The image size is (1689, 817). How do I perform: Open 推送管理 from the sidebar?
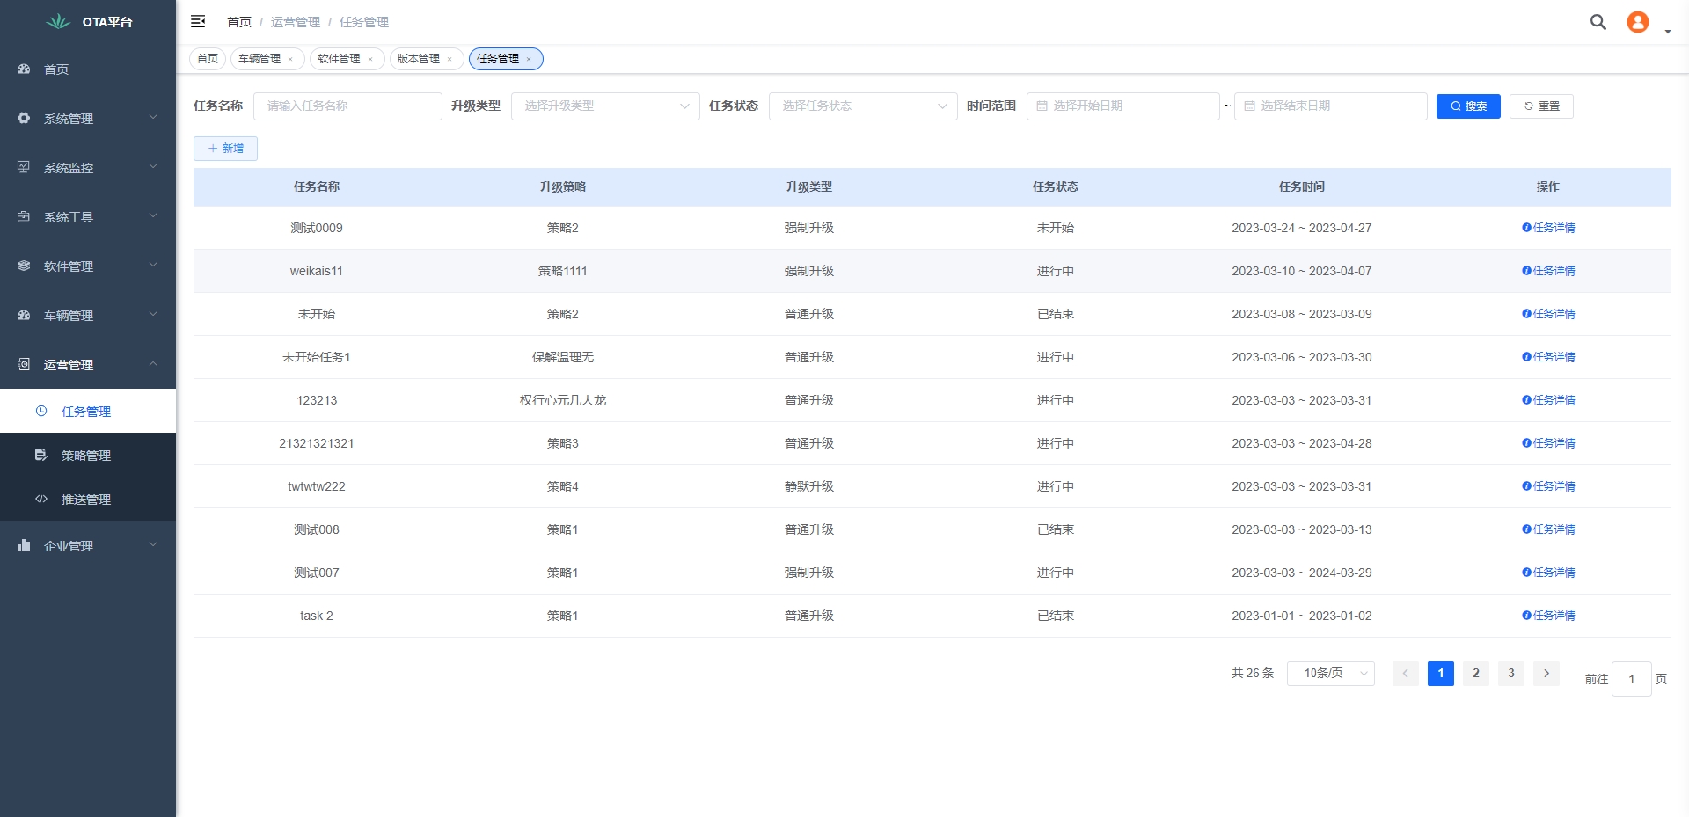tap(88, 499)
